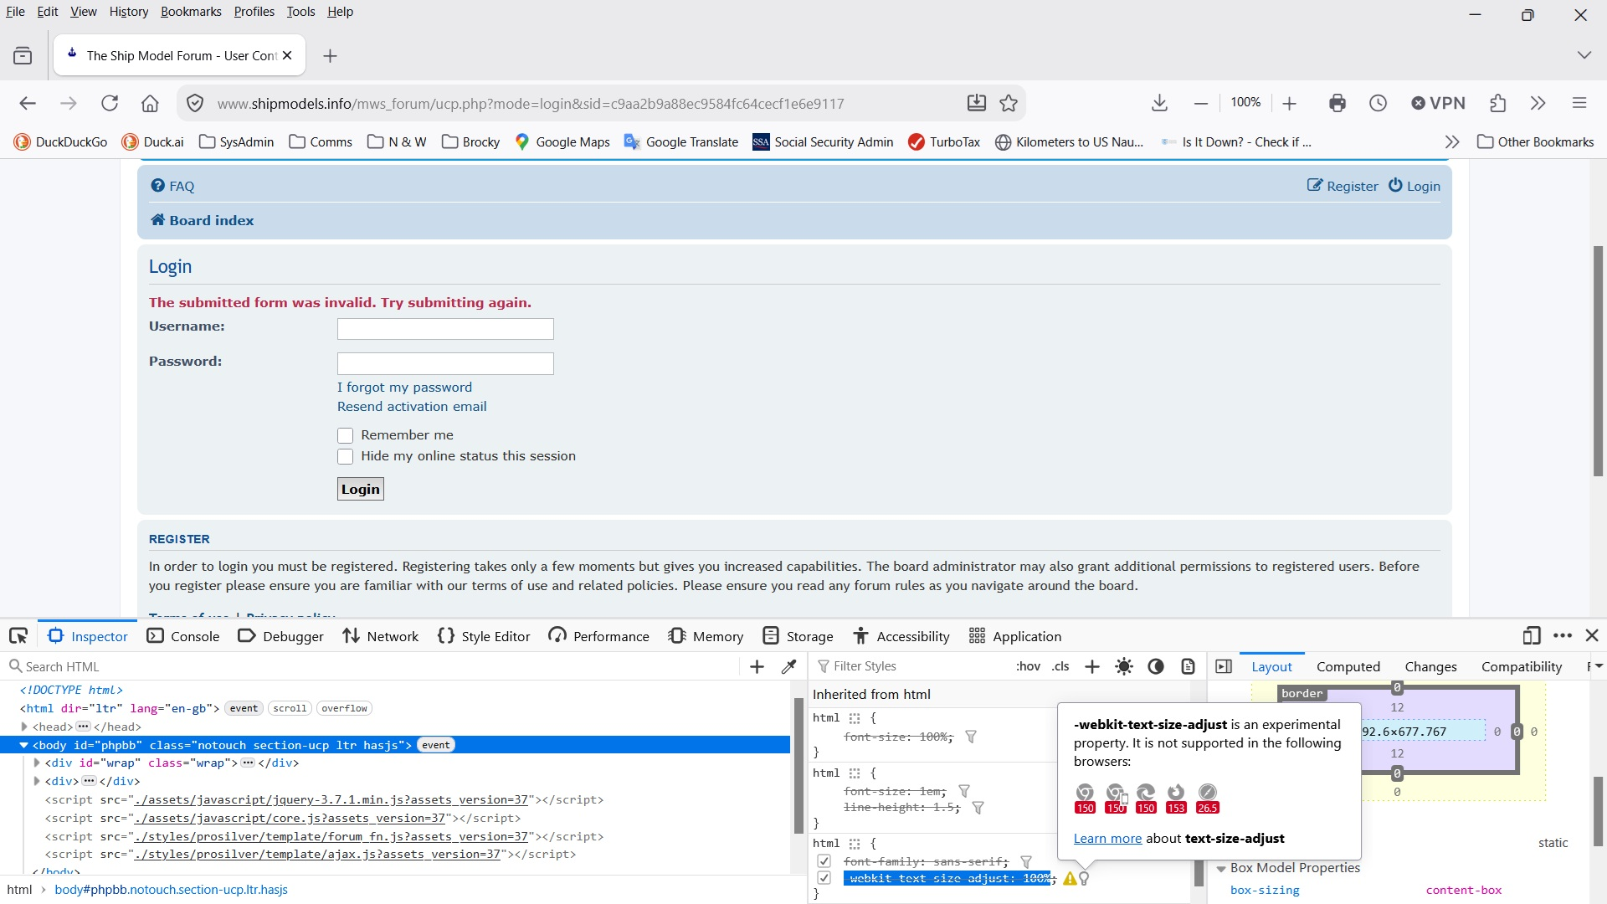Screen dimensions: 1607x904
Task: Toggle dark color scheme simulation (half-moon icon)
Action: click(1156, 666)
